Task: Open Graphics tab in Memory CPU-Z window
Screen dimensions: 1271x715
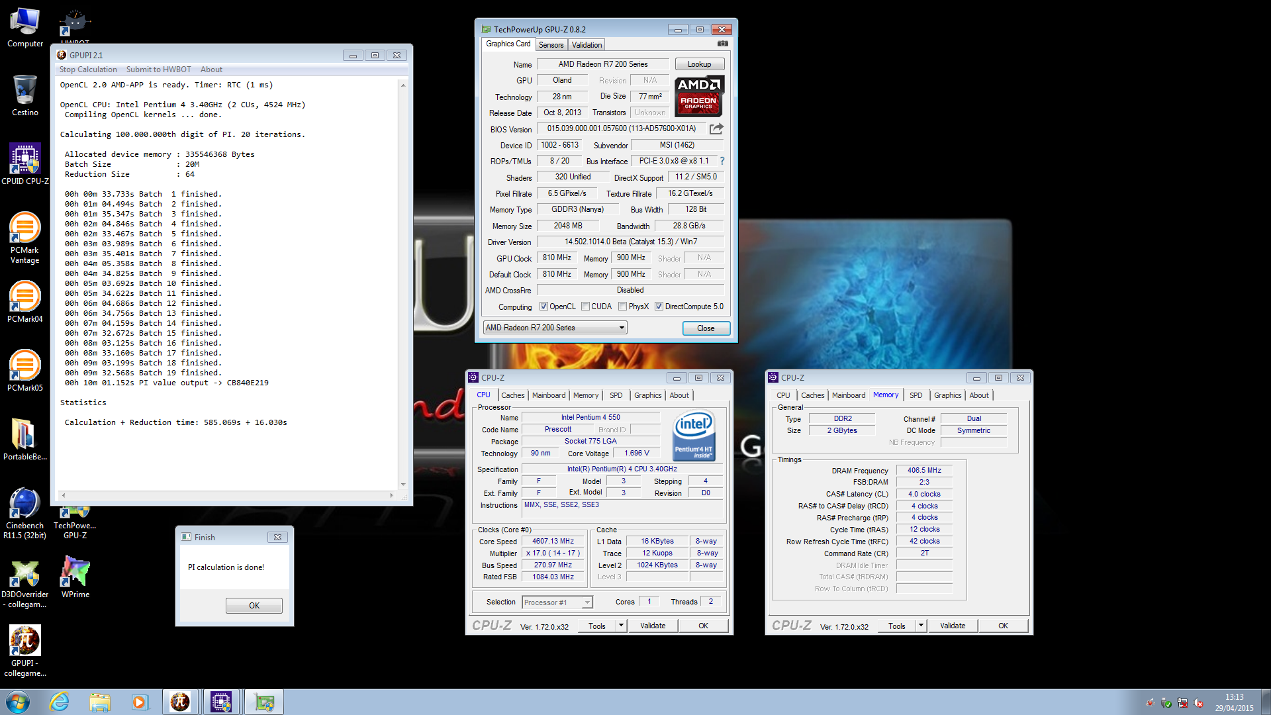Action: 947,395
